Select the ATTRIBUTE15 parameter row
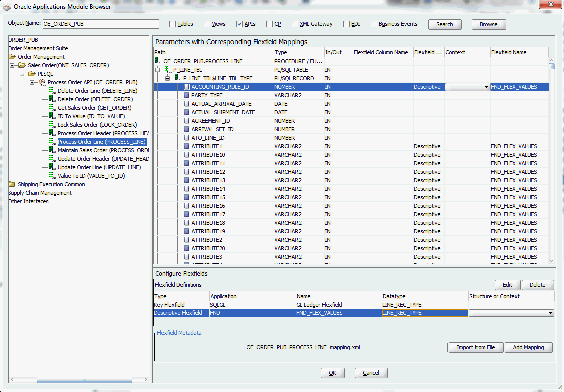 351,197
